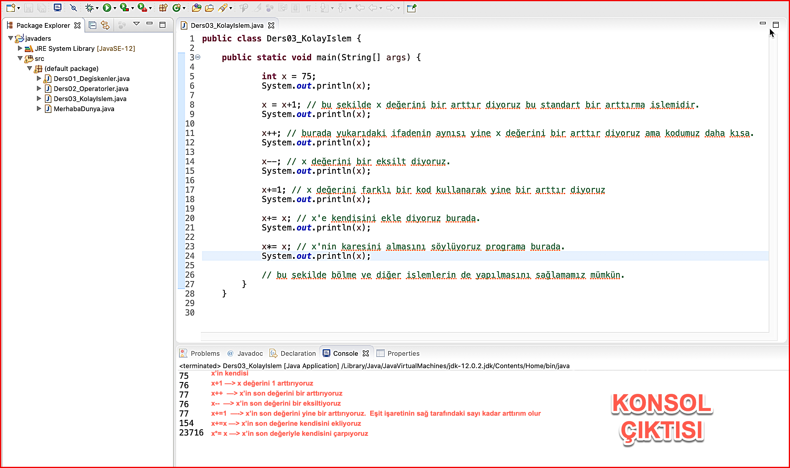Click the Open Perspective icon
790x468 pixels.
point(411,8)
